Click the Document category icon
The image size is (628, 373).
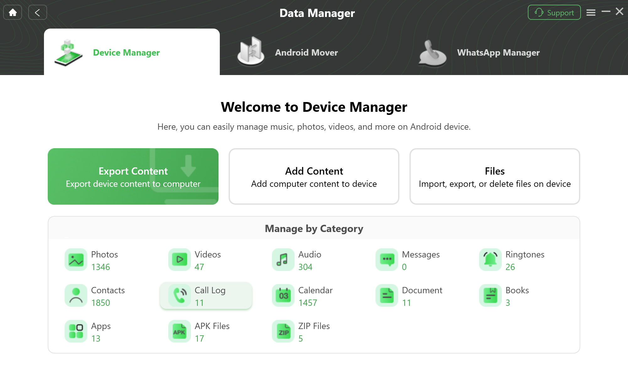[386, 295]
